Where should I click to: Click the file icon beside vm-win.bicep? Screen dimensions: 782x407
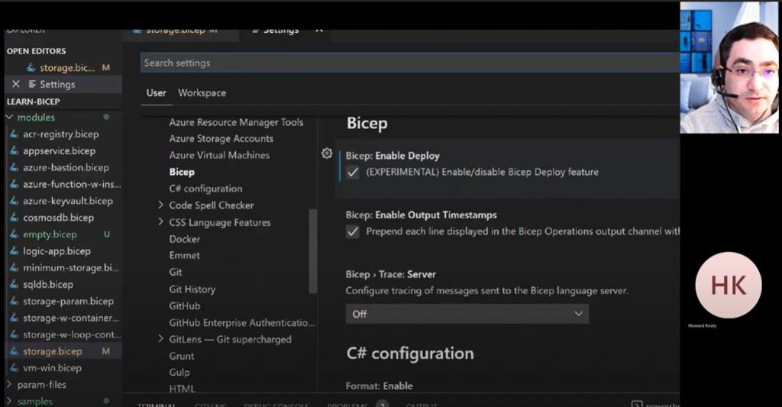click(x=15, y=368)
